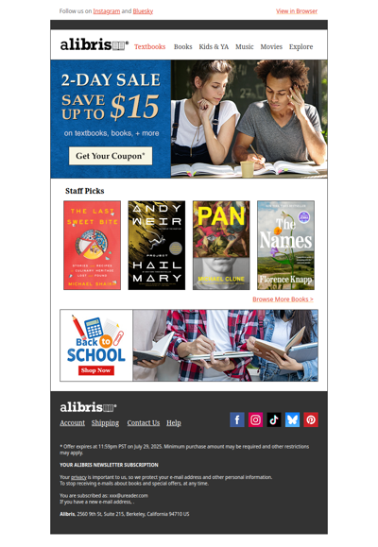
Task: Follow the Instagram link at top
Action: click(x=107, y=11)
